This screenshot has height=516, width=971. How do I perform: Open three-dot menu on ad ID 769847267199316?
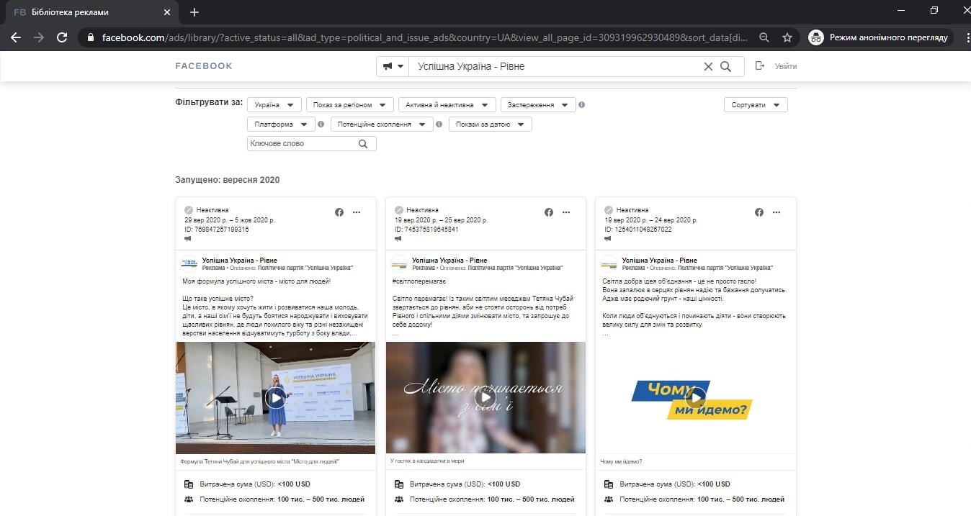click(x=357, y=212)
